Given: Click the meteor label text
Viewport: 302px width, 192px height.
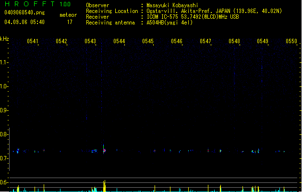Looking at the screenshot, I should click(68, 15).
